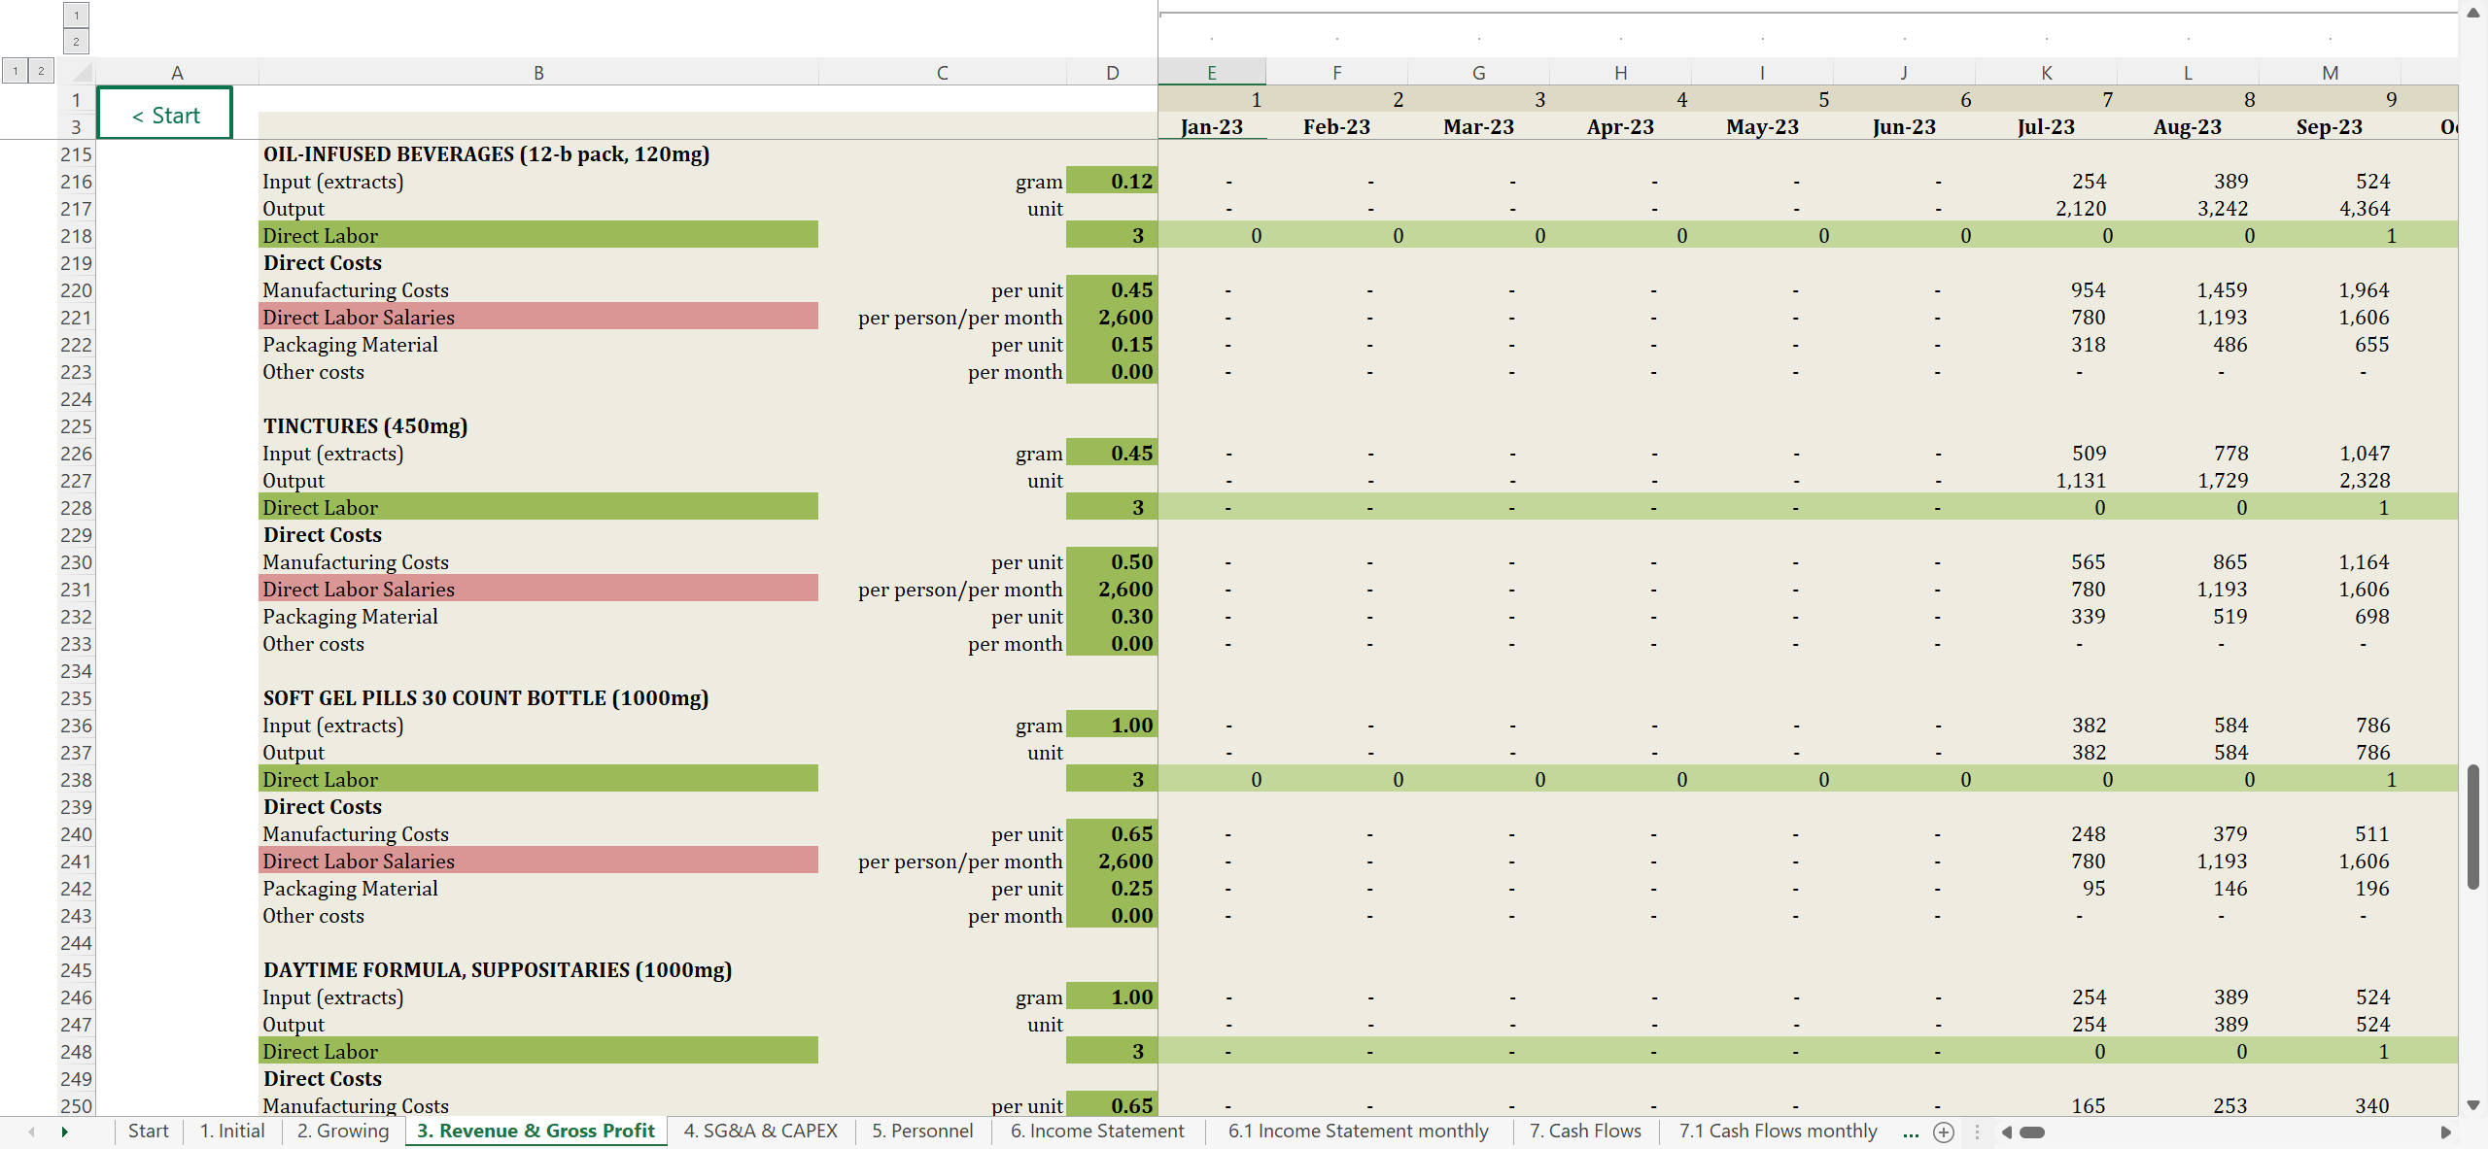The image size is (2488, 1149).
Task: Click horizontal scrollbar right arrow
Action: (x=2445, y=1132)
